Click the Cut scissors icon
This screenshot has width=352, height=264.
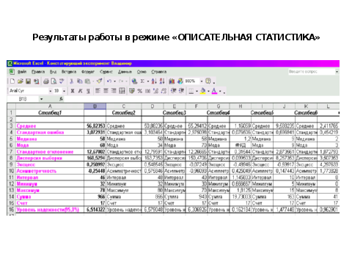72,81
